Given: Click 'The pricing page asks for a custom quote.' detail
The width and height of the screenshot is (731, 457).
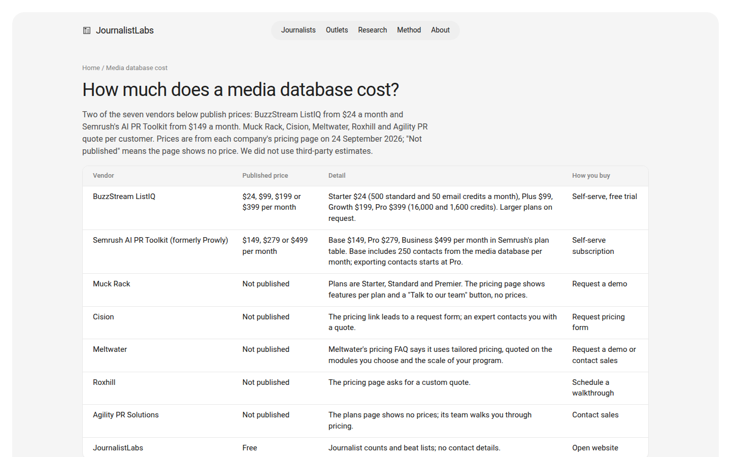Looking at the screenshot, I should tap(400, 382).
